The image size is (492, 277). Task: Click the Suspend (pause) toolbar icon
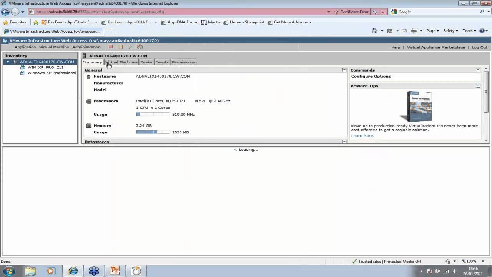[121, 47]
